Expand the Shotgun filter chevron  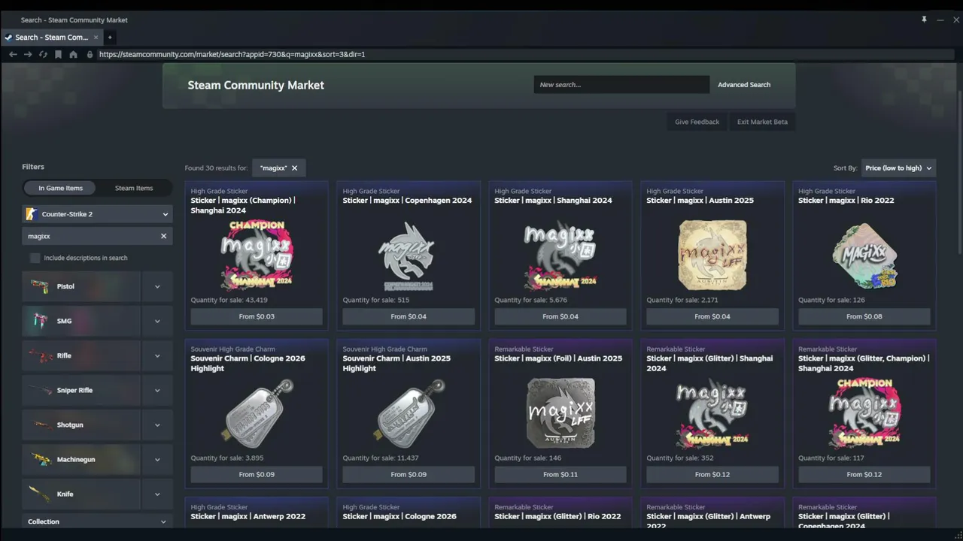point(157,425)
